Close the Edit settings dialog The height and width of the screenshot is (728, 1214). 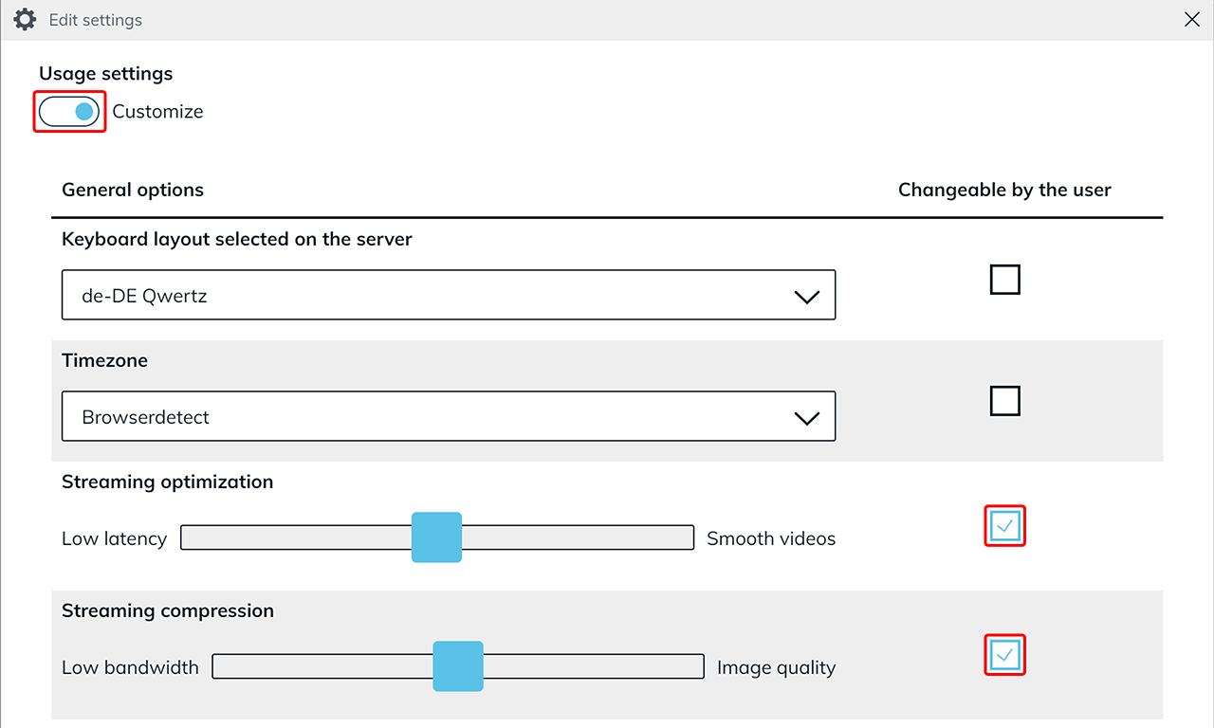pos(1192,20)
